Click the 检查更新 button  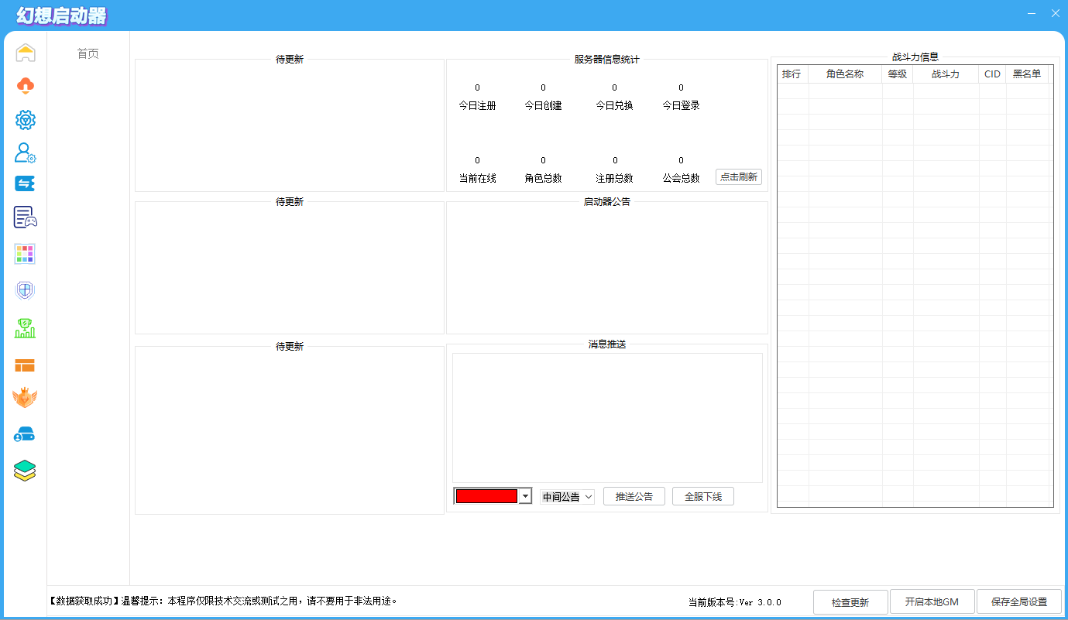(850, 602)
